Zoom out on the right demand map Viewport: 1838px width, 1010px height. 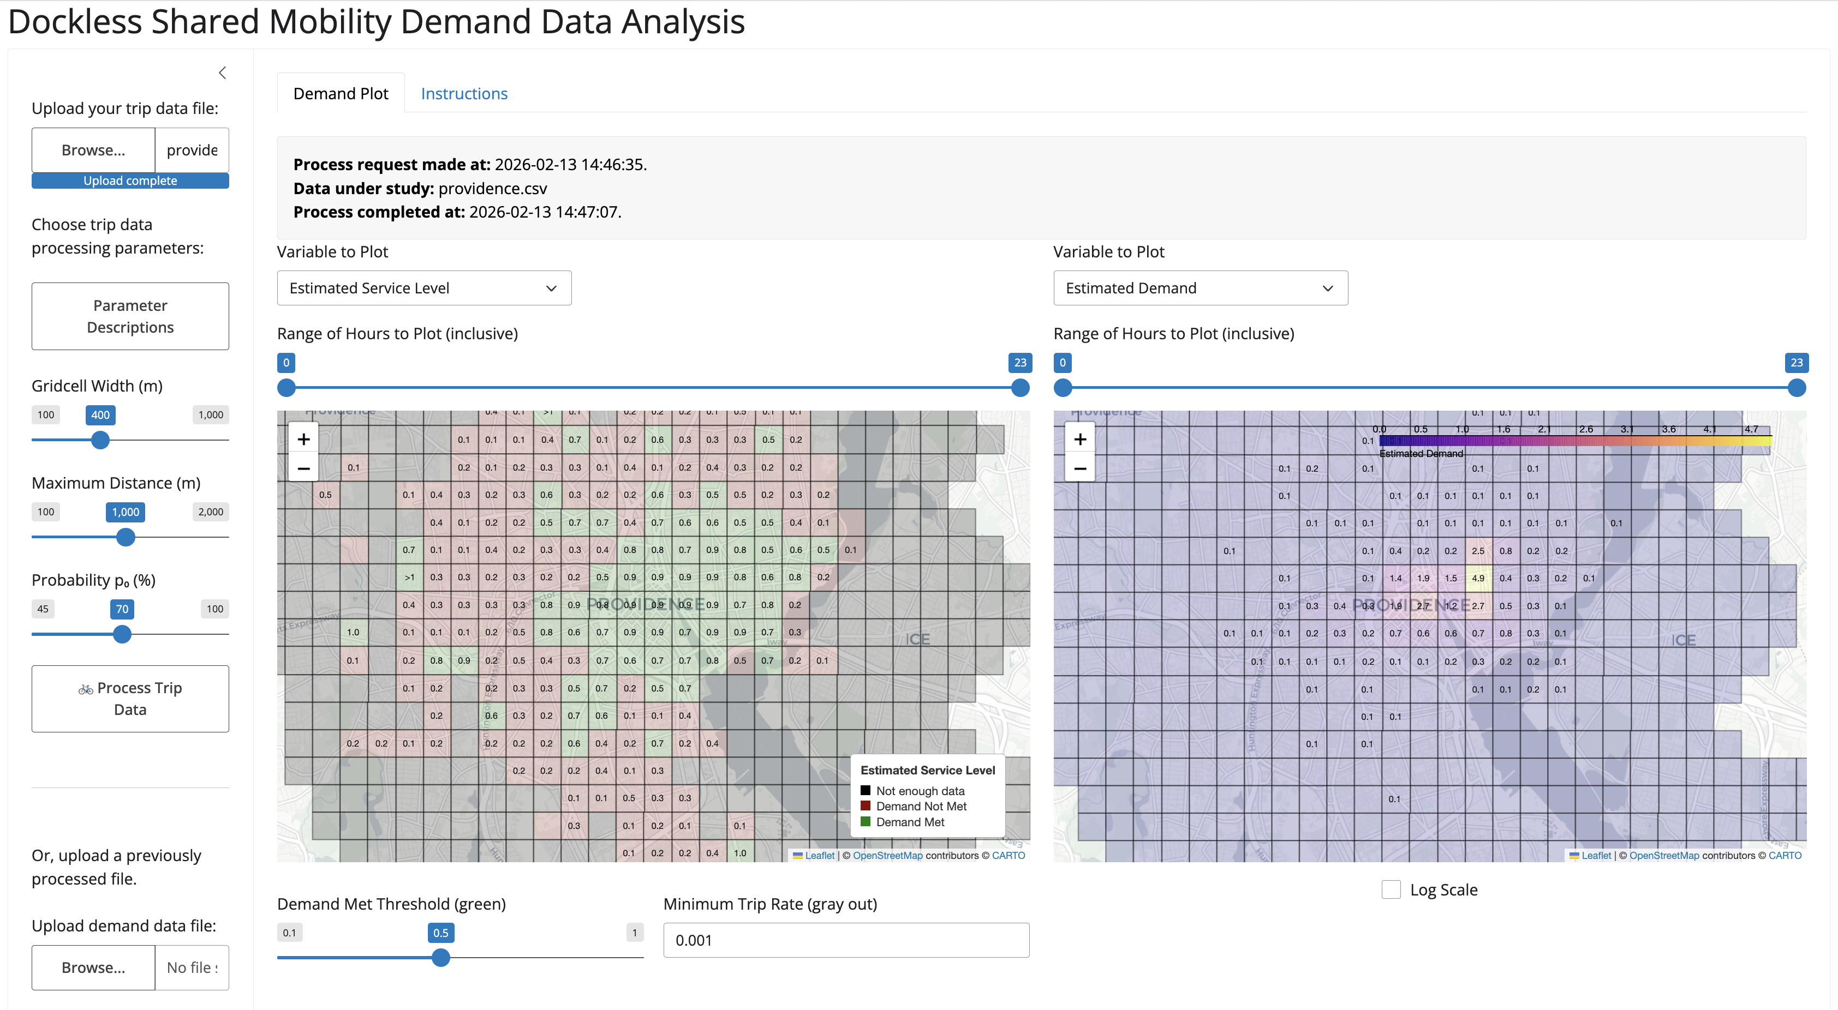(1079, 468)
